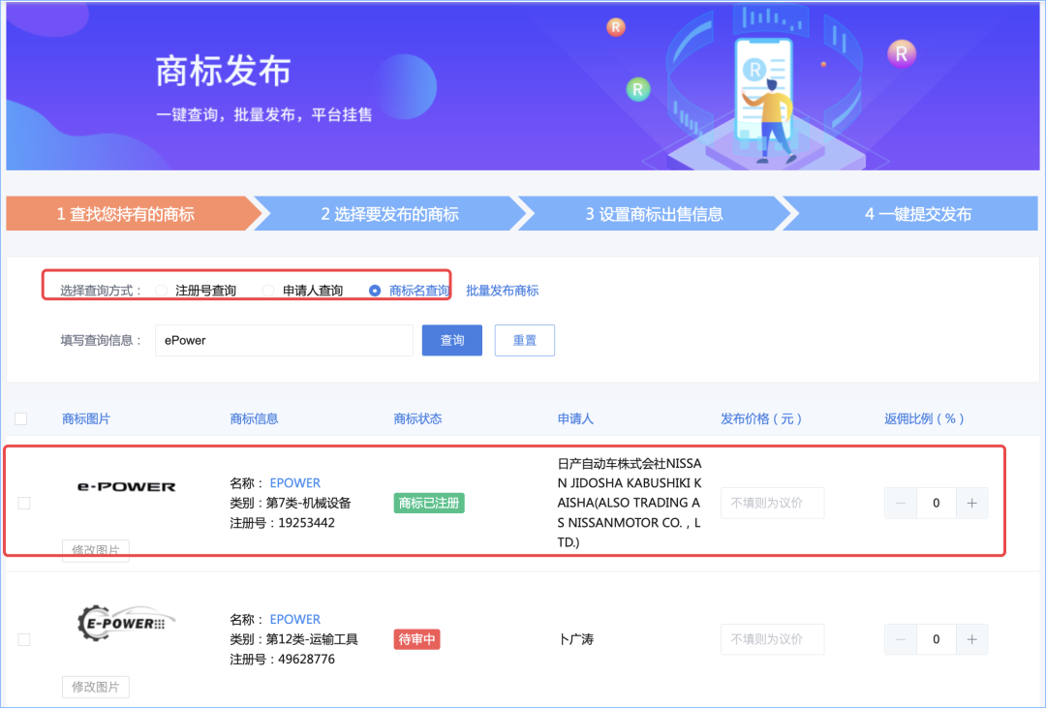This screenshot has width=1046, height=708.
Task: Click the commission value in the 19253442 row
Action: [x=936, y=503]
